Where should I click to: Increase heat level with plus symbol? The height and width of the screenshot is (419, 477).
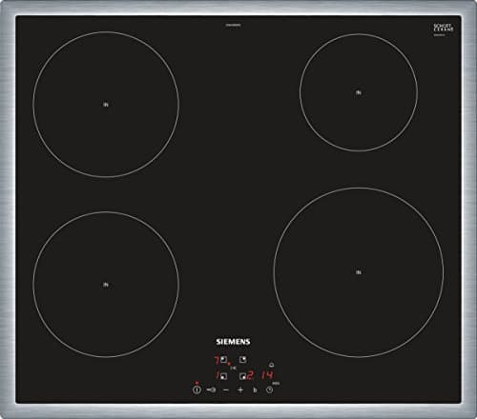(240, 389)
